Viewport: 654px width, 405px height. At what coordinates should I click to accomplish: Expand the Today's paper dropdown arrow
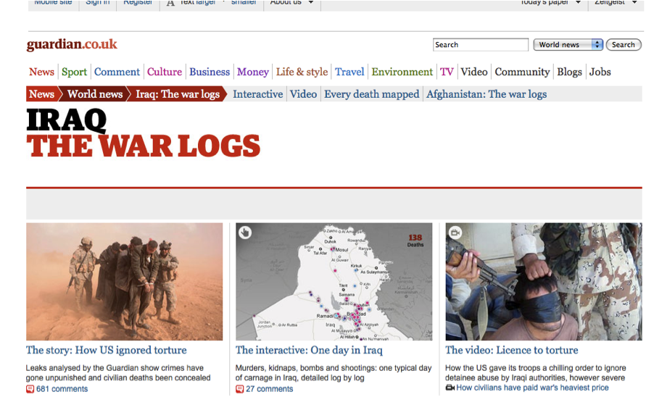tap(578, 2)
